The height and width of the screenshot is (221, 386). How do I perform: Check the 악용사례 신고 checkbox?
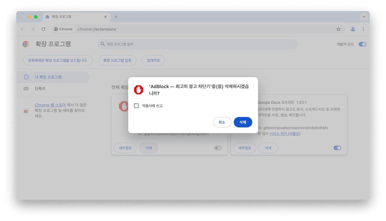coord(136,106)
